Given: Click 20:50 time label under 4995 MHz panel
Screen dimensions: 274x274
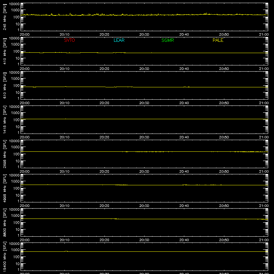Looking at the screenshot, I should [224, 206].
